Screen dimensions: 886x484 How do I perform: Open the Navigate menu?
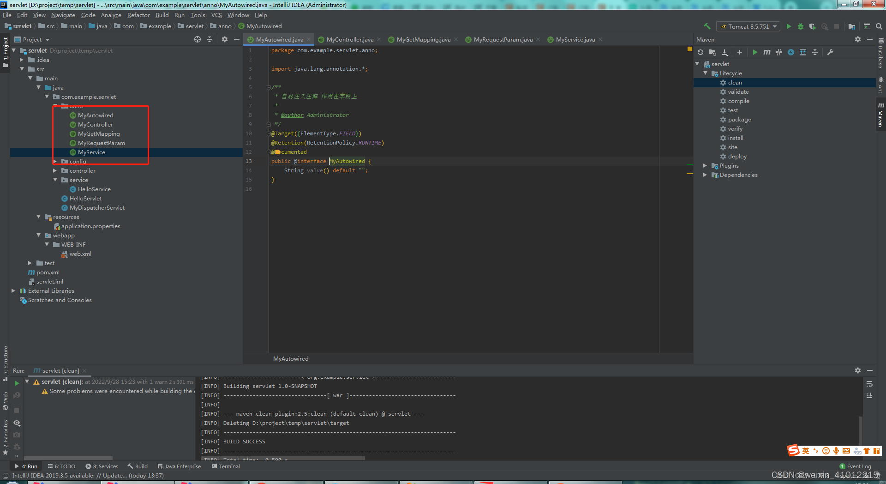pos(63,15)
